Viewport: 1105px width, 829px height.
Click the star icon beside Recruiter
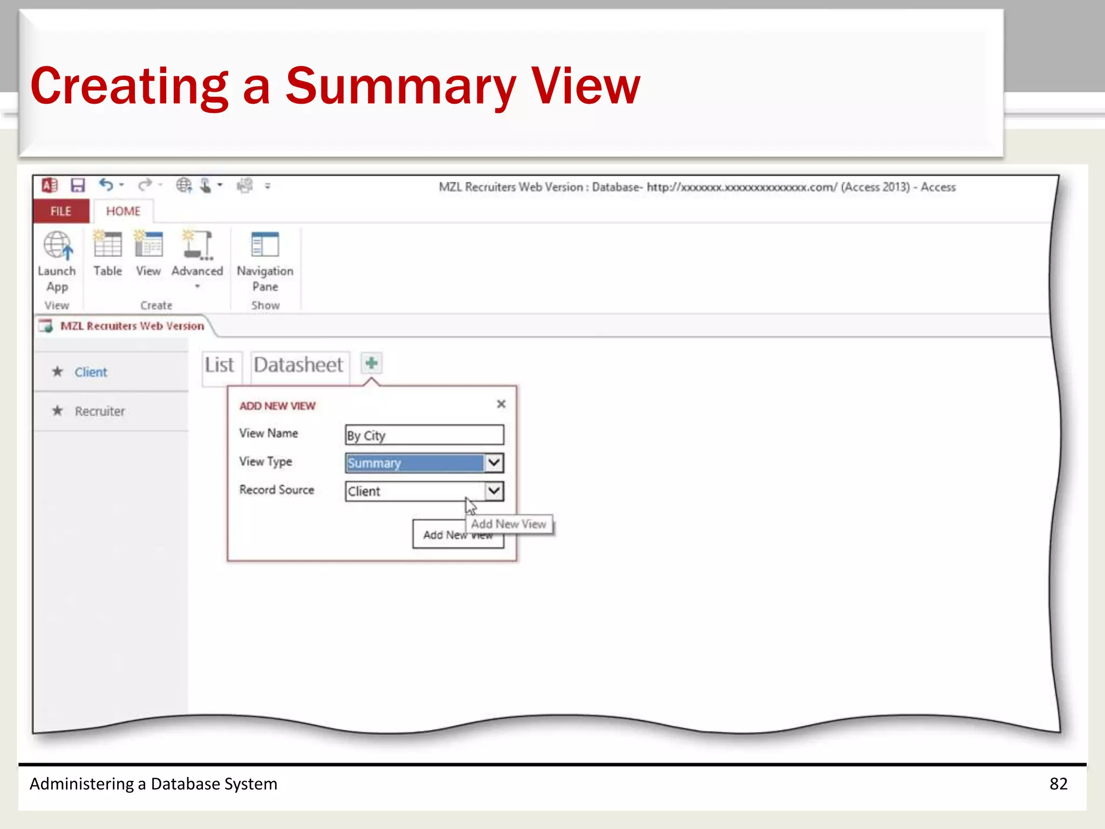pyautogui.click(x=58, y=411)
